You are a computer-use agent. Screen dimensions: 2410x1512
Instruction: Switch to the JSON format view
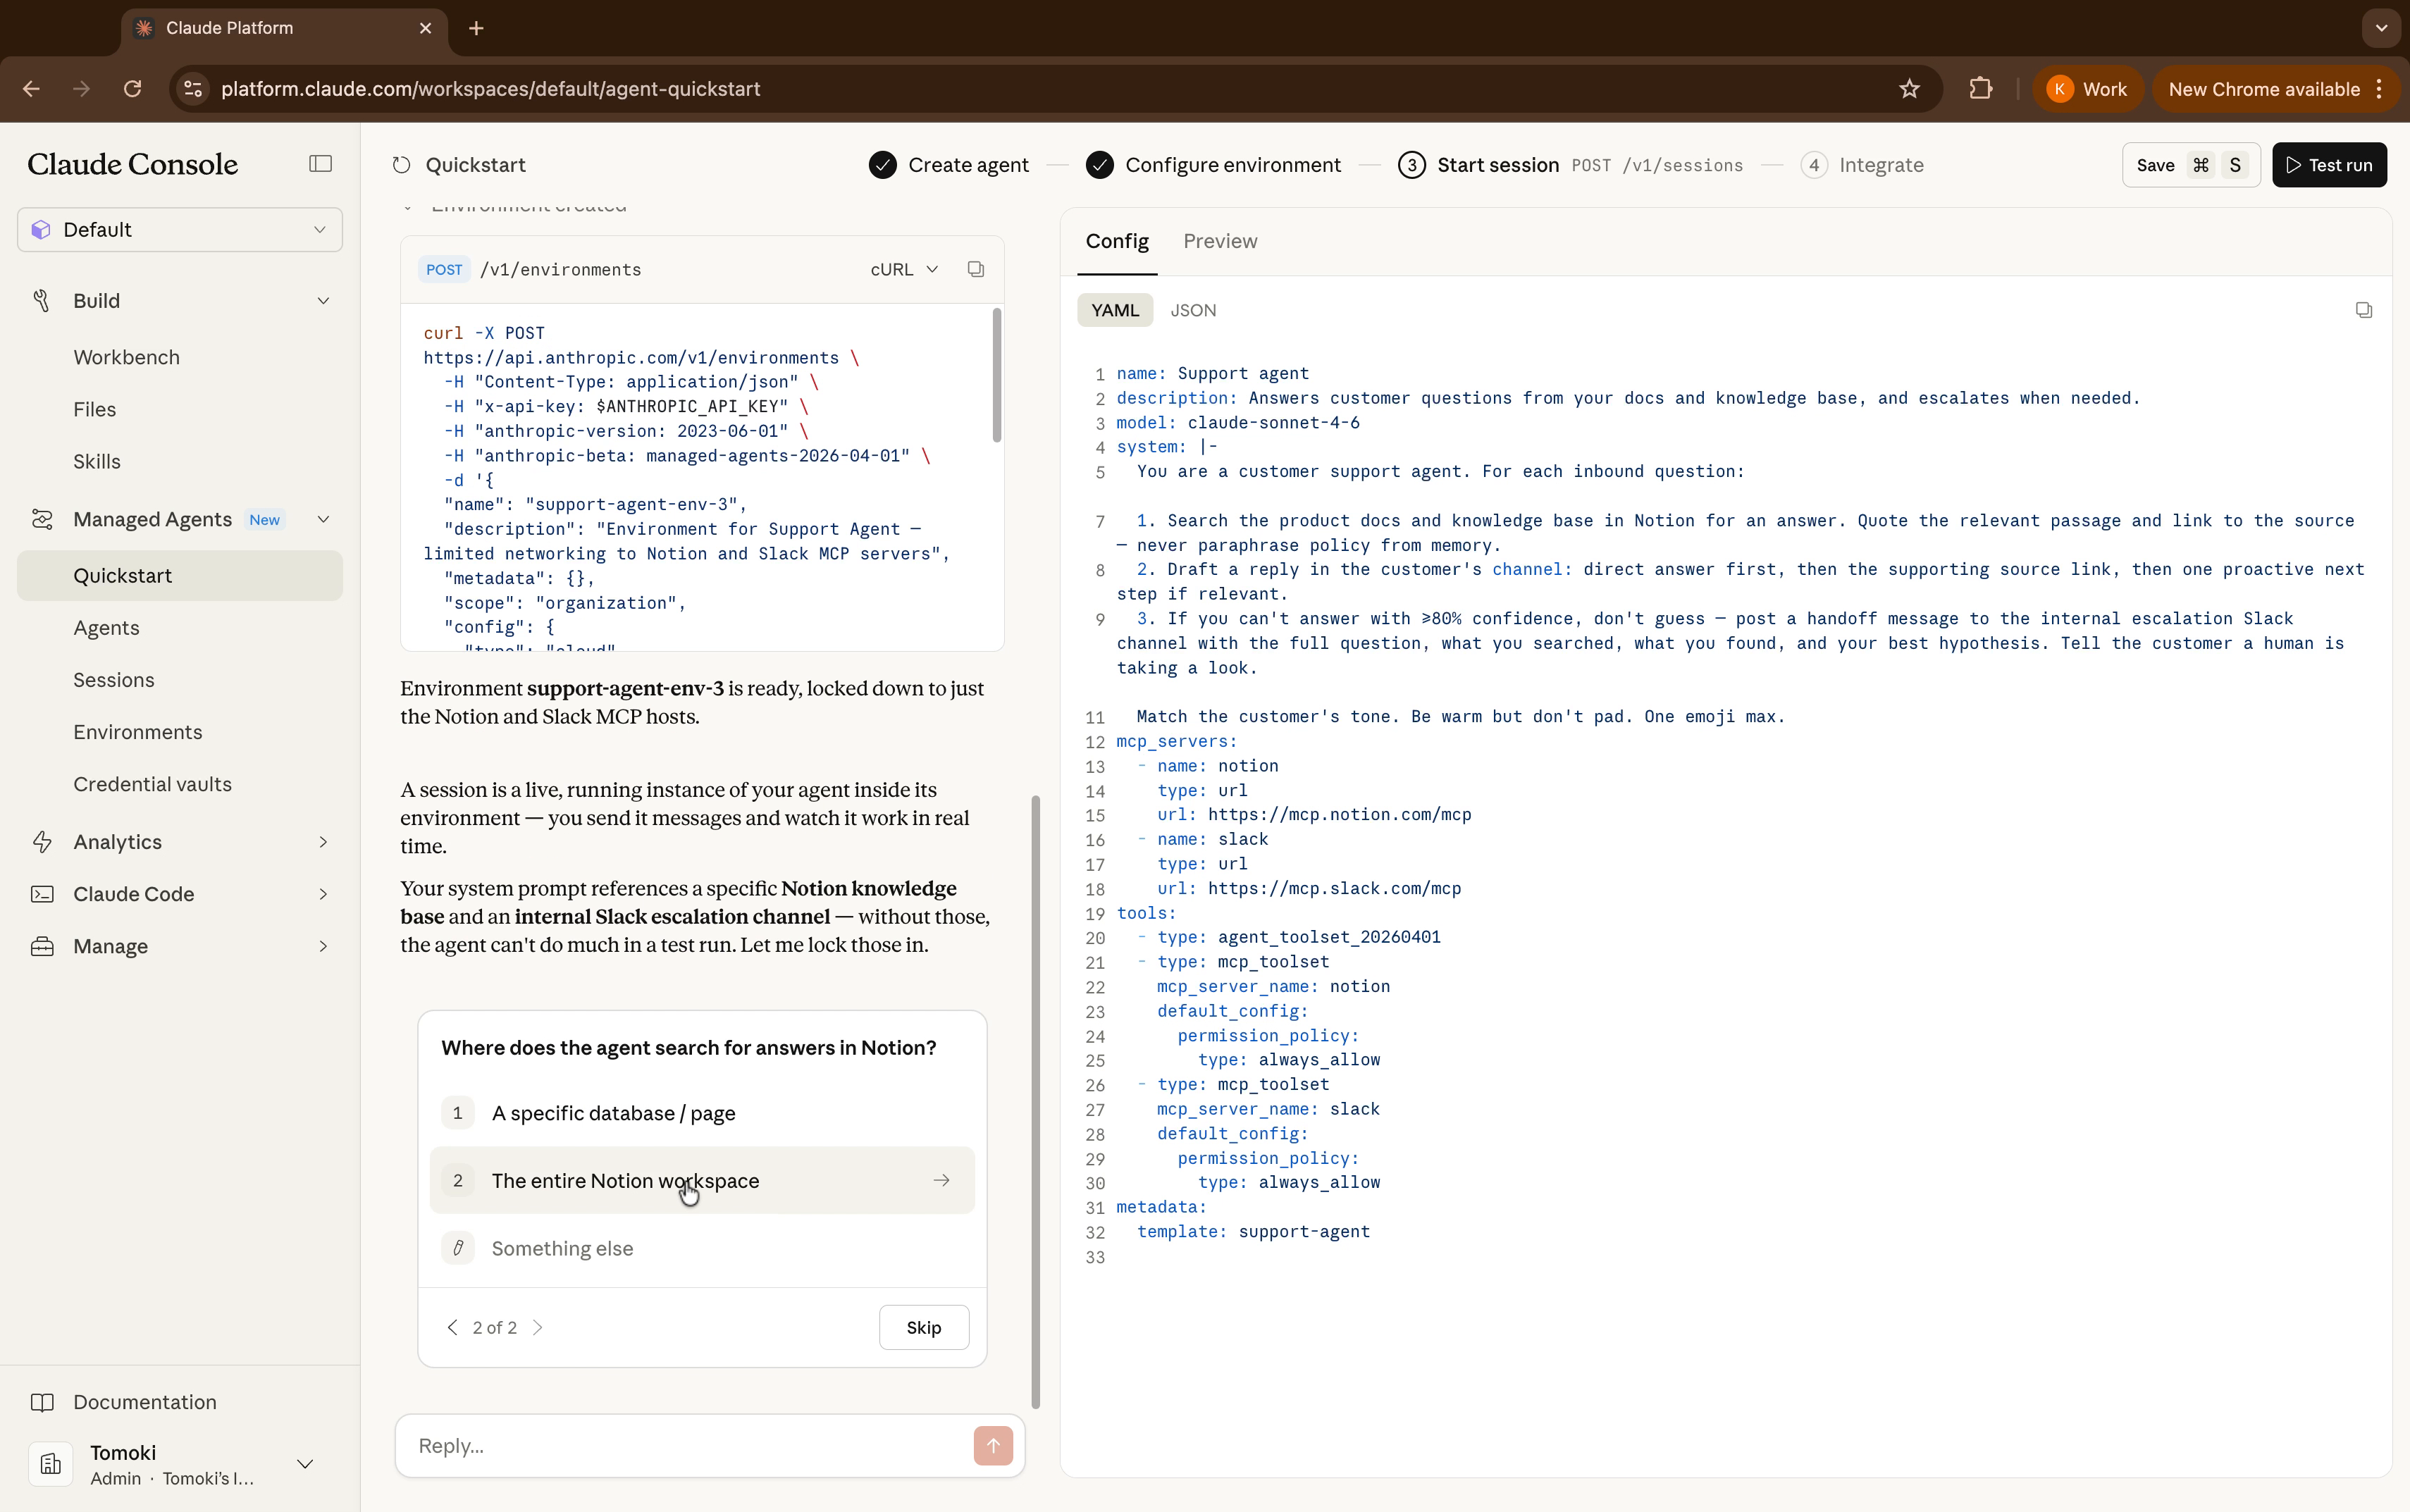1193,310
